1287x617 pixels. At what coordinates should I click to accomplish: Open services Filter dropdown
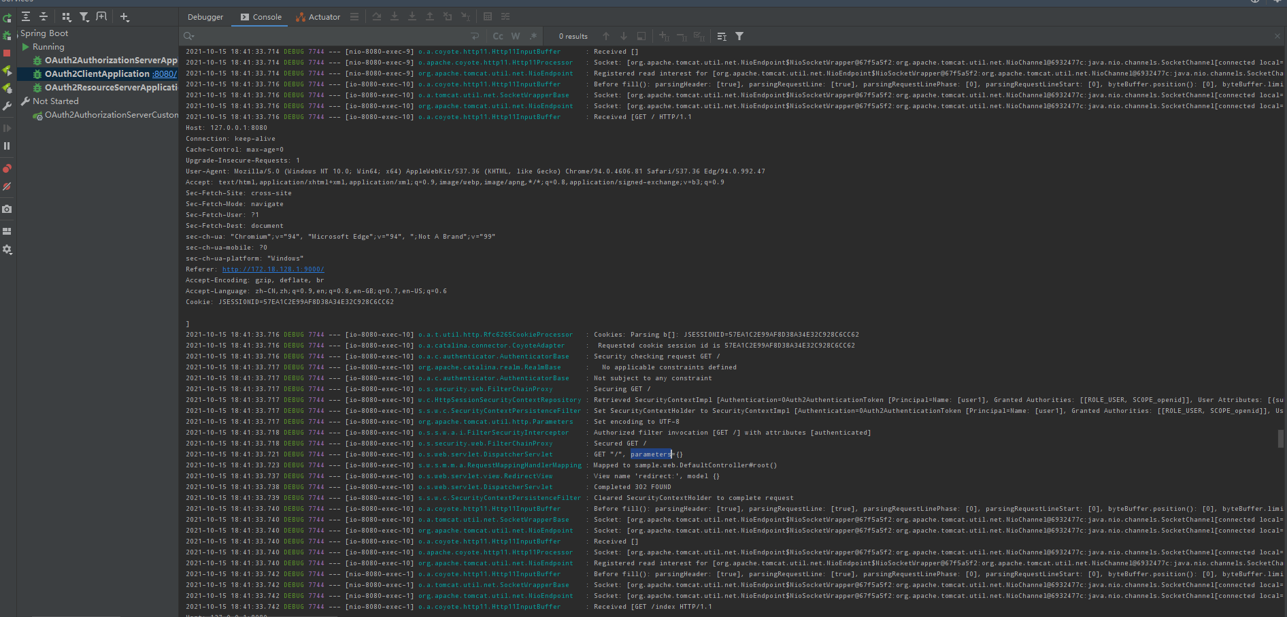tap(84, 16)
